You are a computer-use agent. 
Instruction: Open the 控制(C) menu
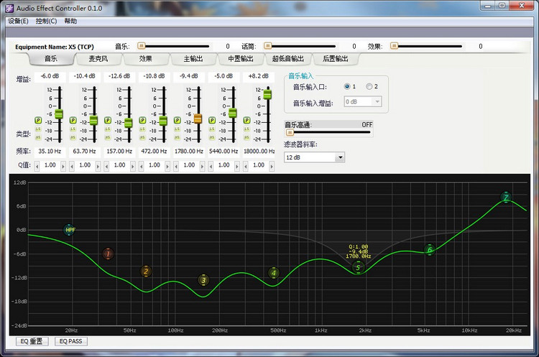coord(46,21)
